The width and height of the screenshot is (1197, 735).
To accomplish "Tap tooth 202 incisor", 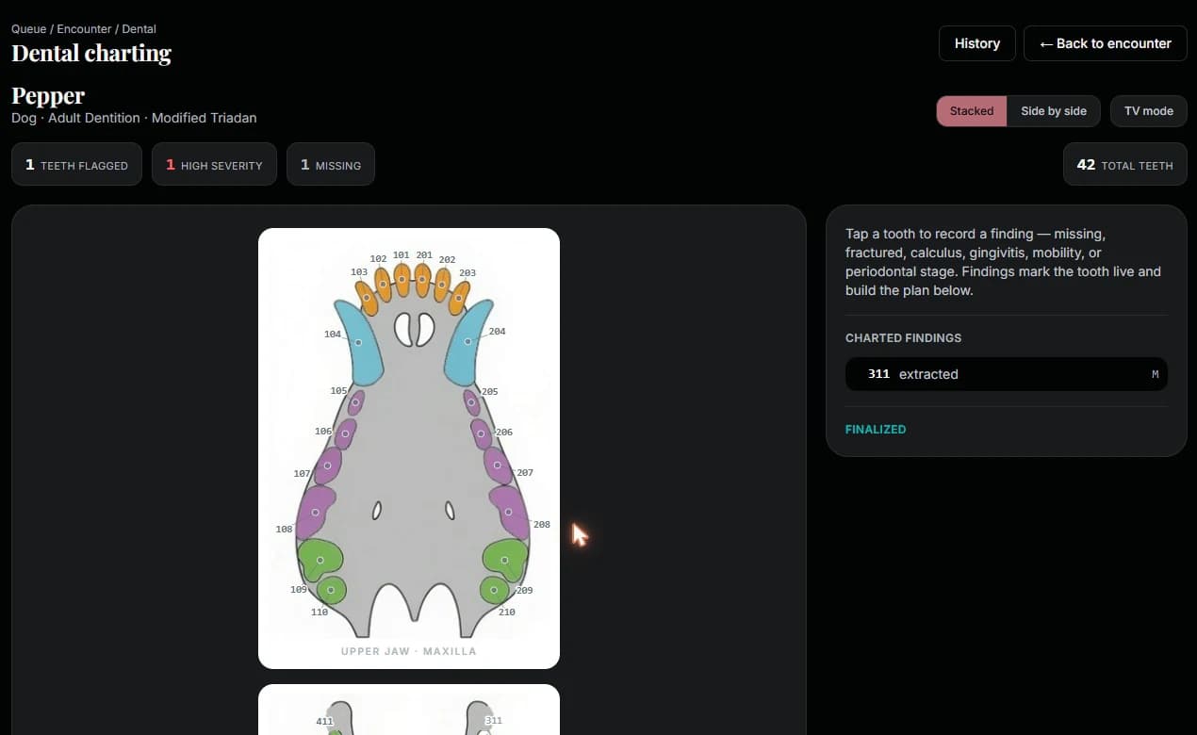I will coord(441,284).
